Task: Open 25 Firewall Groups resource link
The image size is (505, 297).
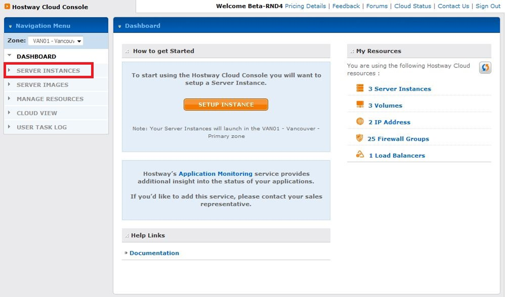Action: (x=399, y=139)
